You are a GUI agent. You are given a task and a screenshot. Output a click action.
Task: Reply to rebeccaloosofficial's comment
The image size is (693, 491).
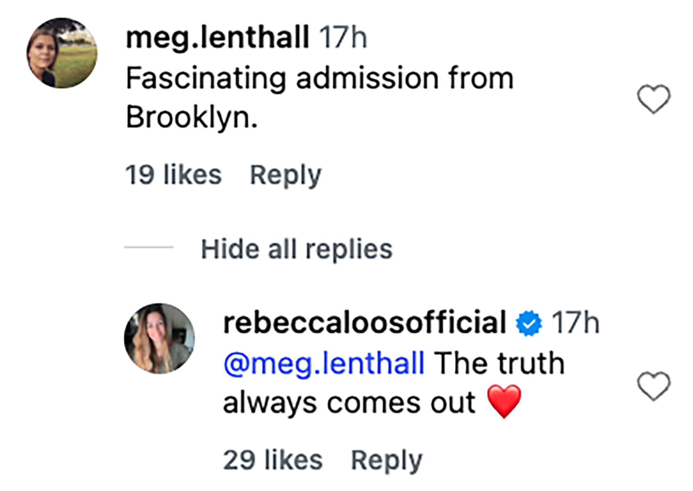coord(387,461)
